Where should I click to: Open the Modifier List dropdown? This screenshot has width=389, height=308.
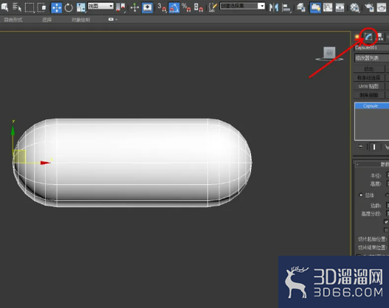point(371,58)
